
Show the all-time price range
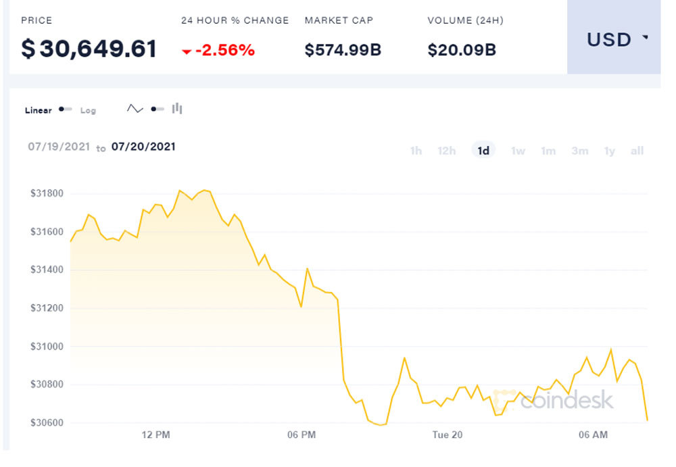(637, 151)
